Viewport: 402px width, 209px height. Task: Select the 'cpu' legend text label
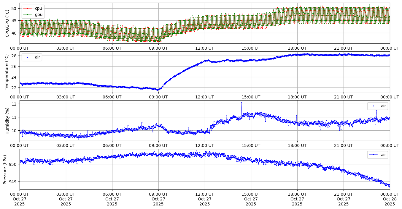pos(39,8)
